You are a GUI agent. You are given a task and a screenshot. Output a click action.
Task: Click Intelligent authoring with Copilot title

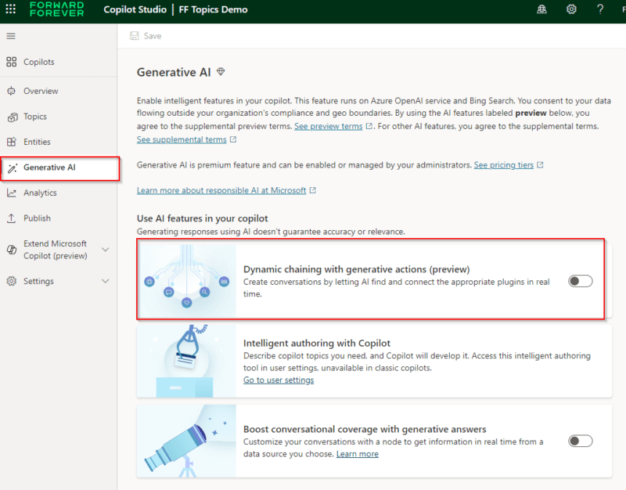click(317, 343)
